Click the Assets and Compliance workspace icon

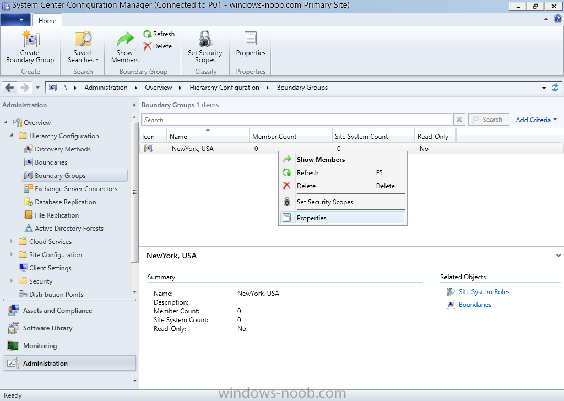tap(13, 310)
